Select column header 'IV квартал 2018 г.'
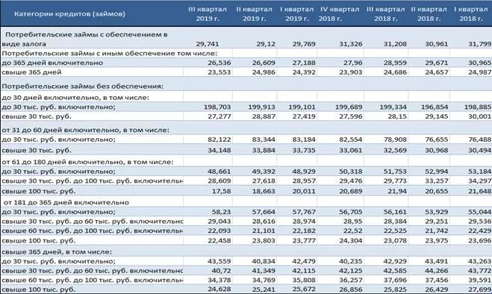492x294 pixels. (x=339, y=14)
